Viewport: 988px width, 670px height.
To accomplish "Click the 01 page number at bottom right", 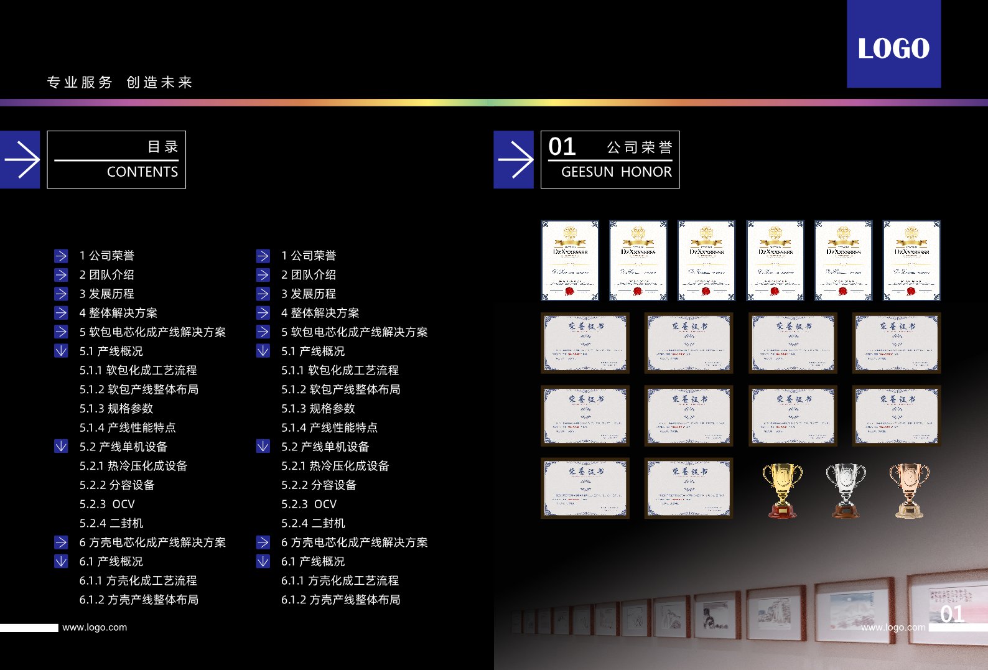I will click(953, 614).
